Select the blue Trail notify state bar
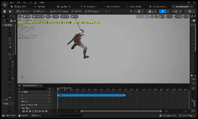198x119 pixels. click(x=91, y=95)
